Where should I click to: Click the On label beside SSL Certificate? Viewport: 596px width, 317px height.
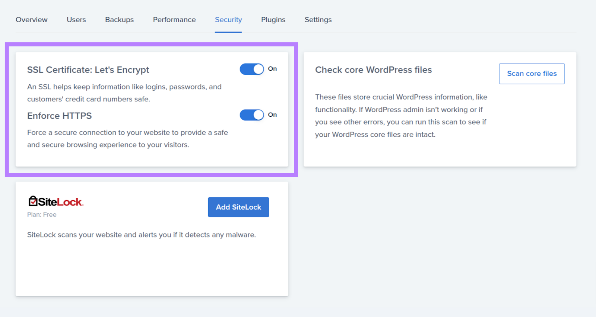click(x=272, y=69)
